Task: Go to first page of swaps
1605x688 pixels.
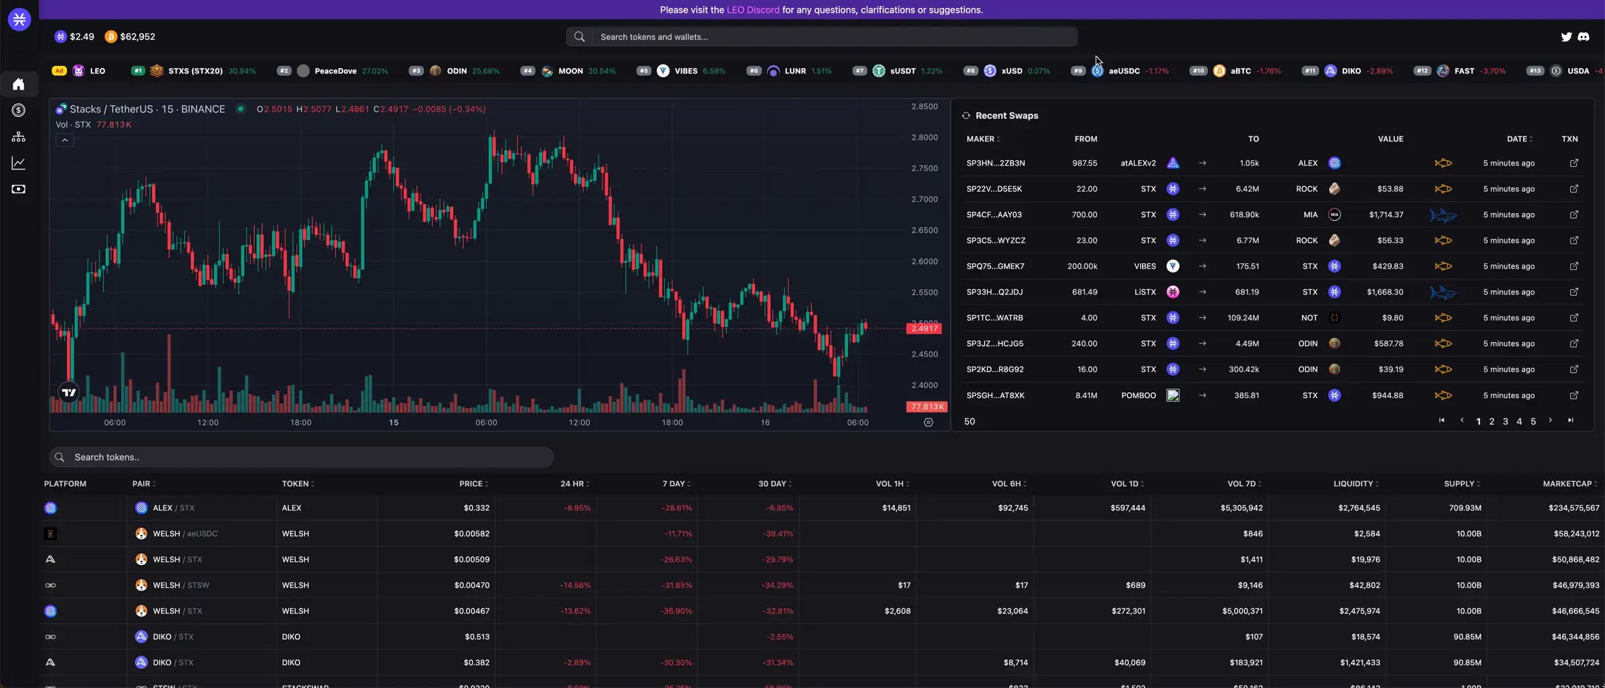Action: pos(1442,420)
